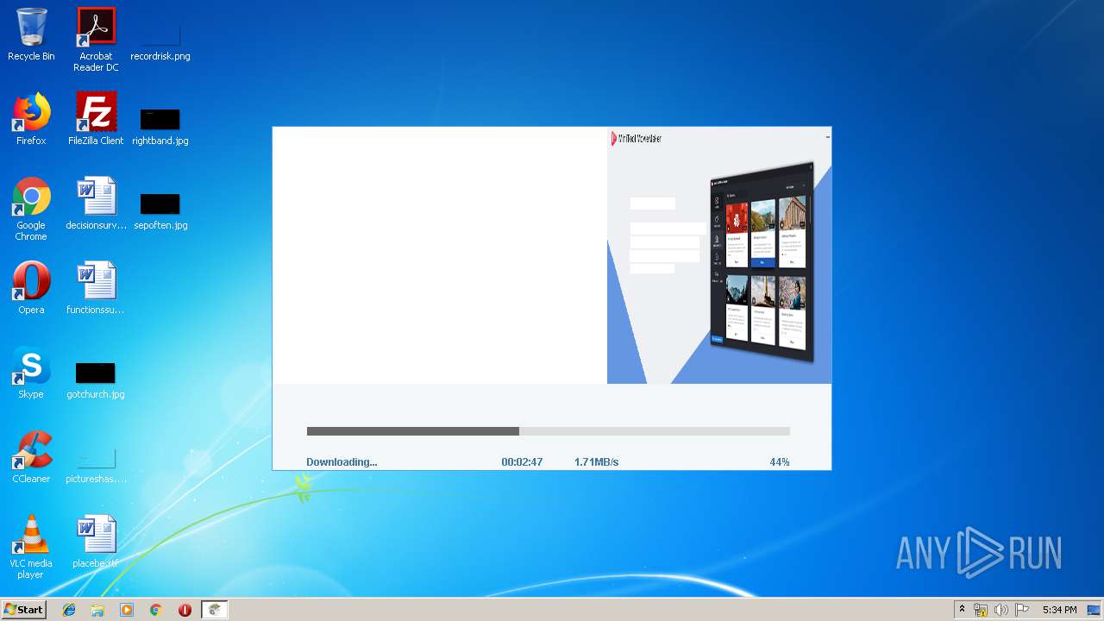Select the decisionsurv Word document icon
This screenshot has width=1104, height=621.
[x=96, y=204]
